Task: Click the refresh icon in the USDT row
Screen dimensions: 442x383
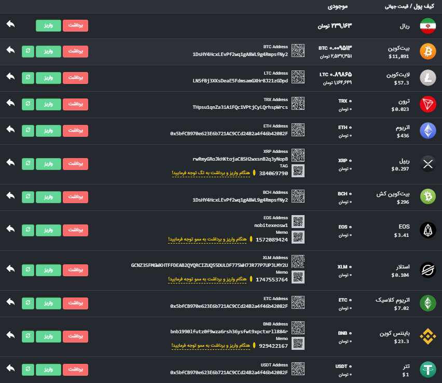Action: [x=27, y=370]
